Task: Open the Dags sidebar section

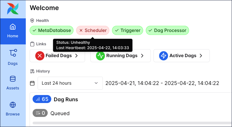Action: (13, 57)
